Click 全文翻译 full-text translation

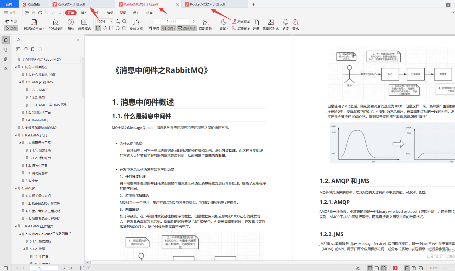click(x=241, y=28)
